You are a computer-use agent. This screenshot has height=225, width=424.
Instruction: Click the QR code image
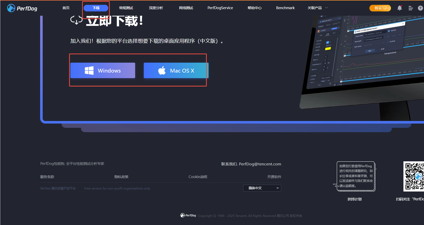tap(414, 176)
